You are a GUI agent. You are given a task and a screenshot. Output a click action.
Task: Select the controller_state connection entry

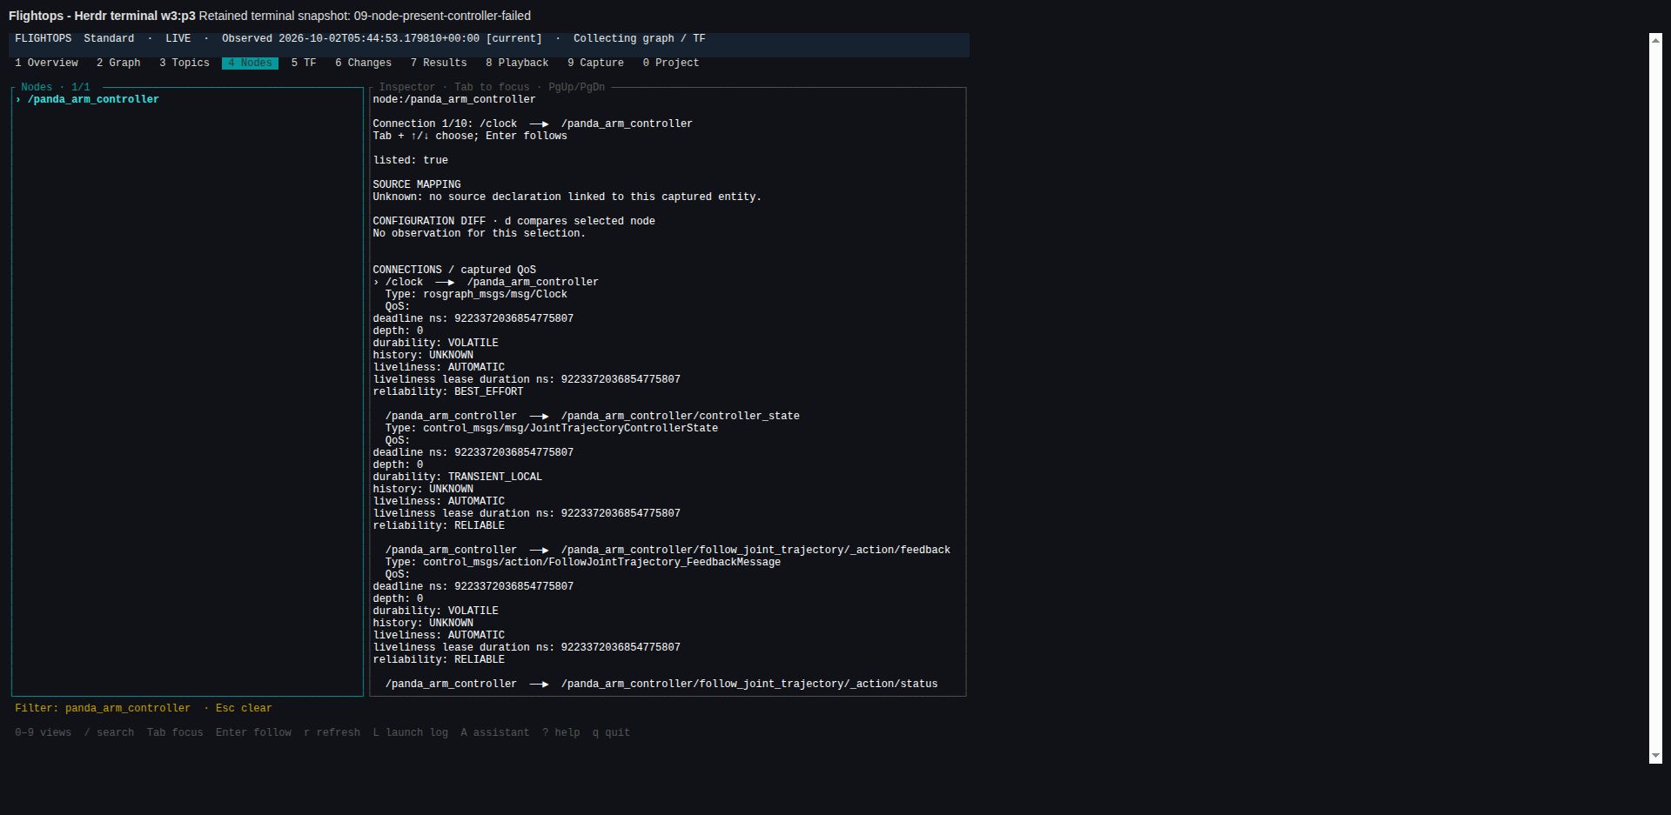pyautogui.click(x=593, y=416)
